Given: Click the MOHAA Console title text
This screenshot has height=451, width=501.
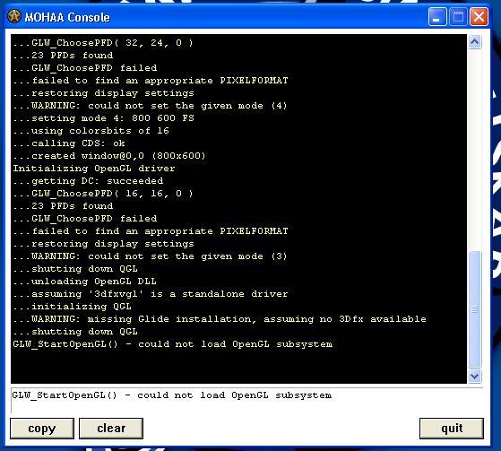Looking at the screenshot, I should click(x=67, y=17).
